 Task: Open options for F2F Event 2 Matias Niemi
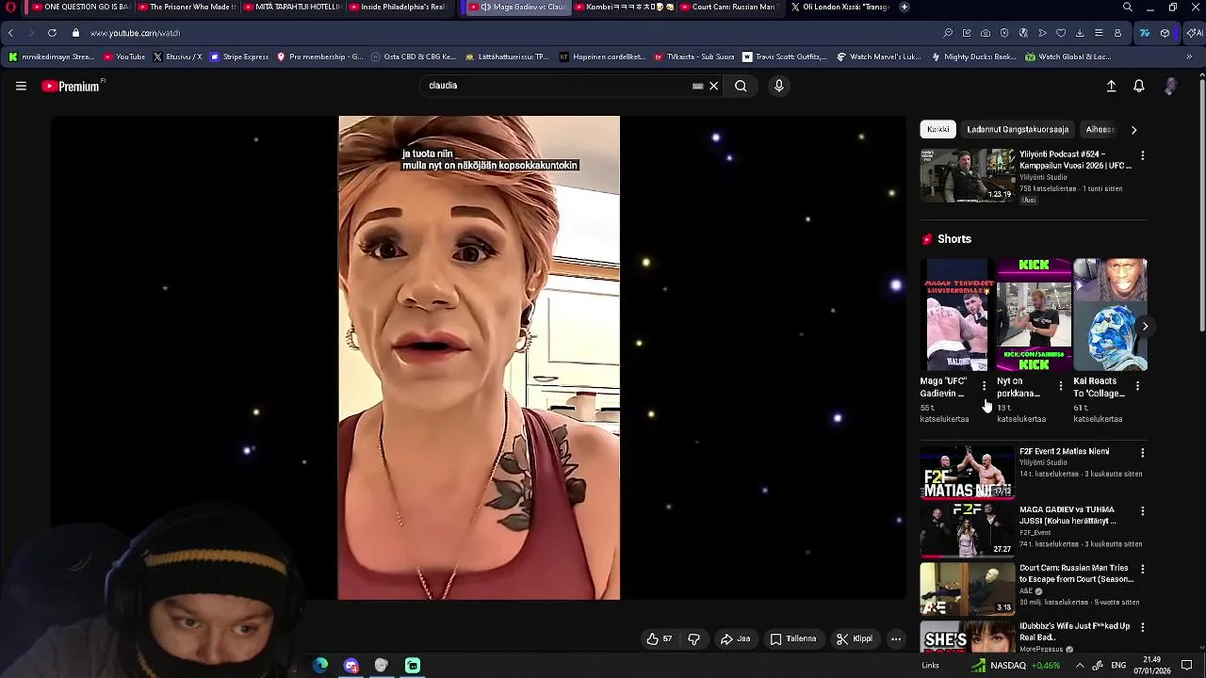(1142, 453)
